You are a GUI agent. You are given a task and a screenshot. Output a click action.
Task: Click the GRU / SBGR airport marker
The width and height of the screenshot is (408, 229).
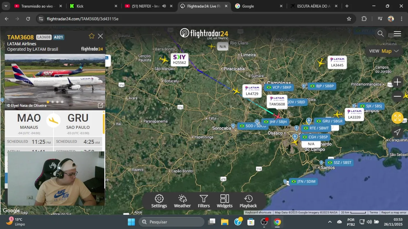329,121
